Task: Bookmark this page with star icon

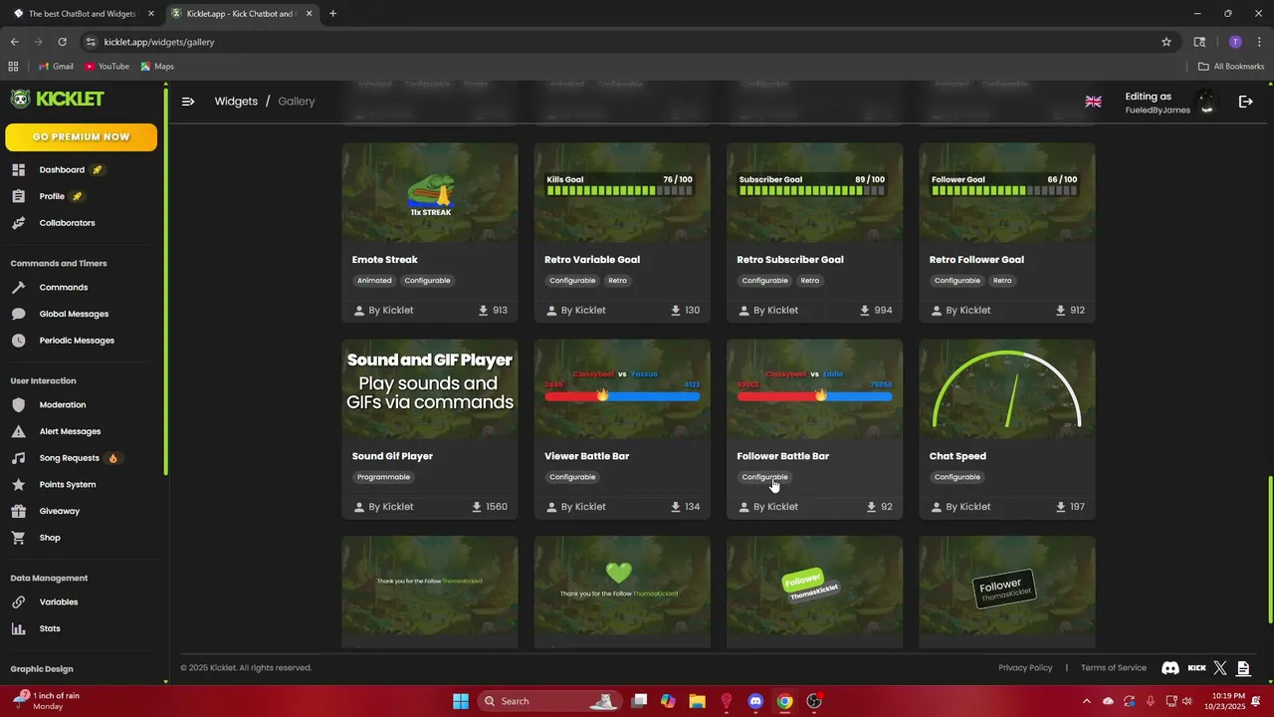Action: tap(1167, 42)
